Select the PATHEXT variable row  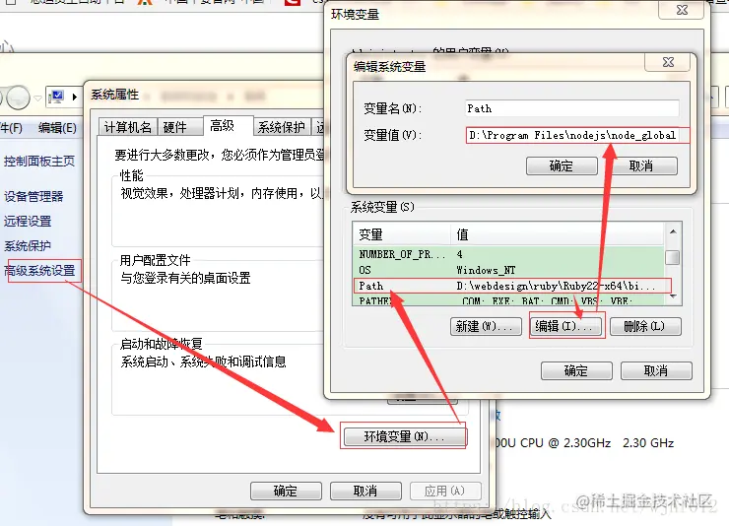click(x=509, y=300)
